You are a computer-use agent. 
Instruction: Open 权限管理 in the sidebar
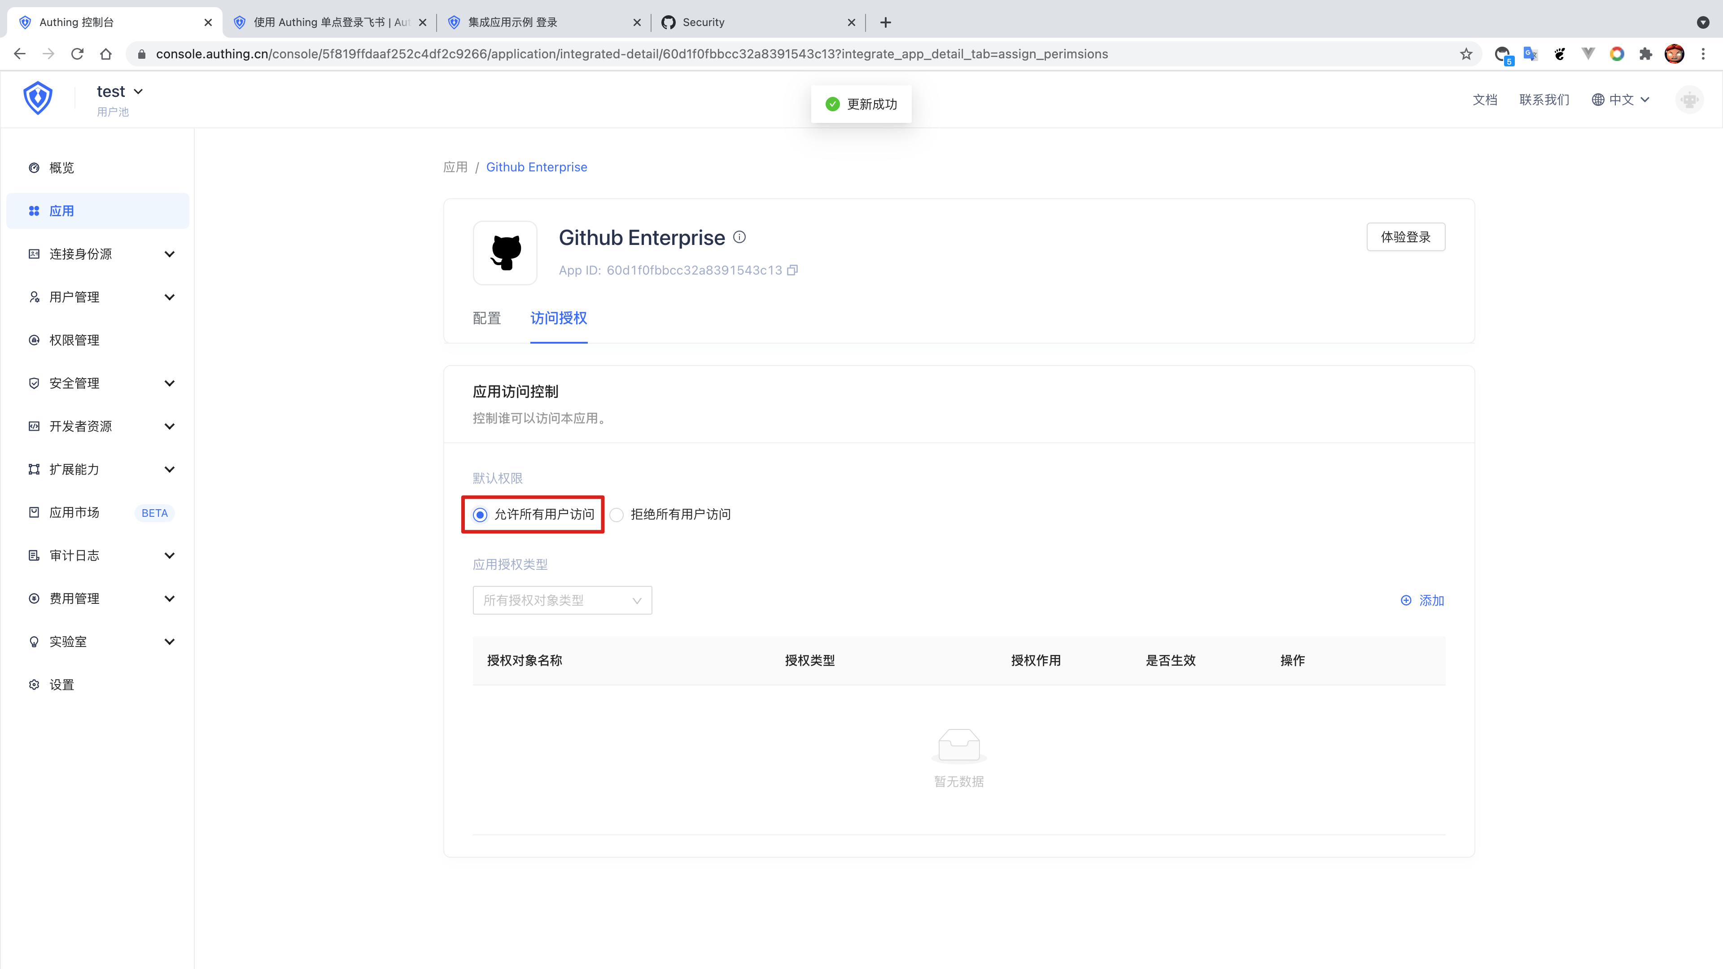(98, 340)
